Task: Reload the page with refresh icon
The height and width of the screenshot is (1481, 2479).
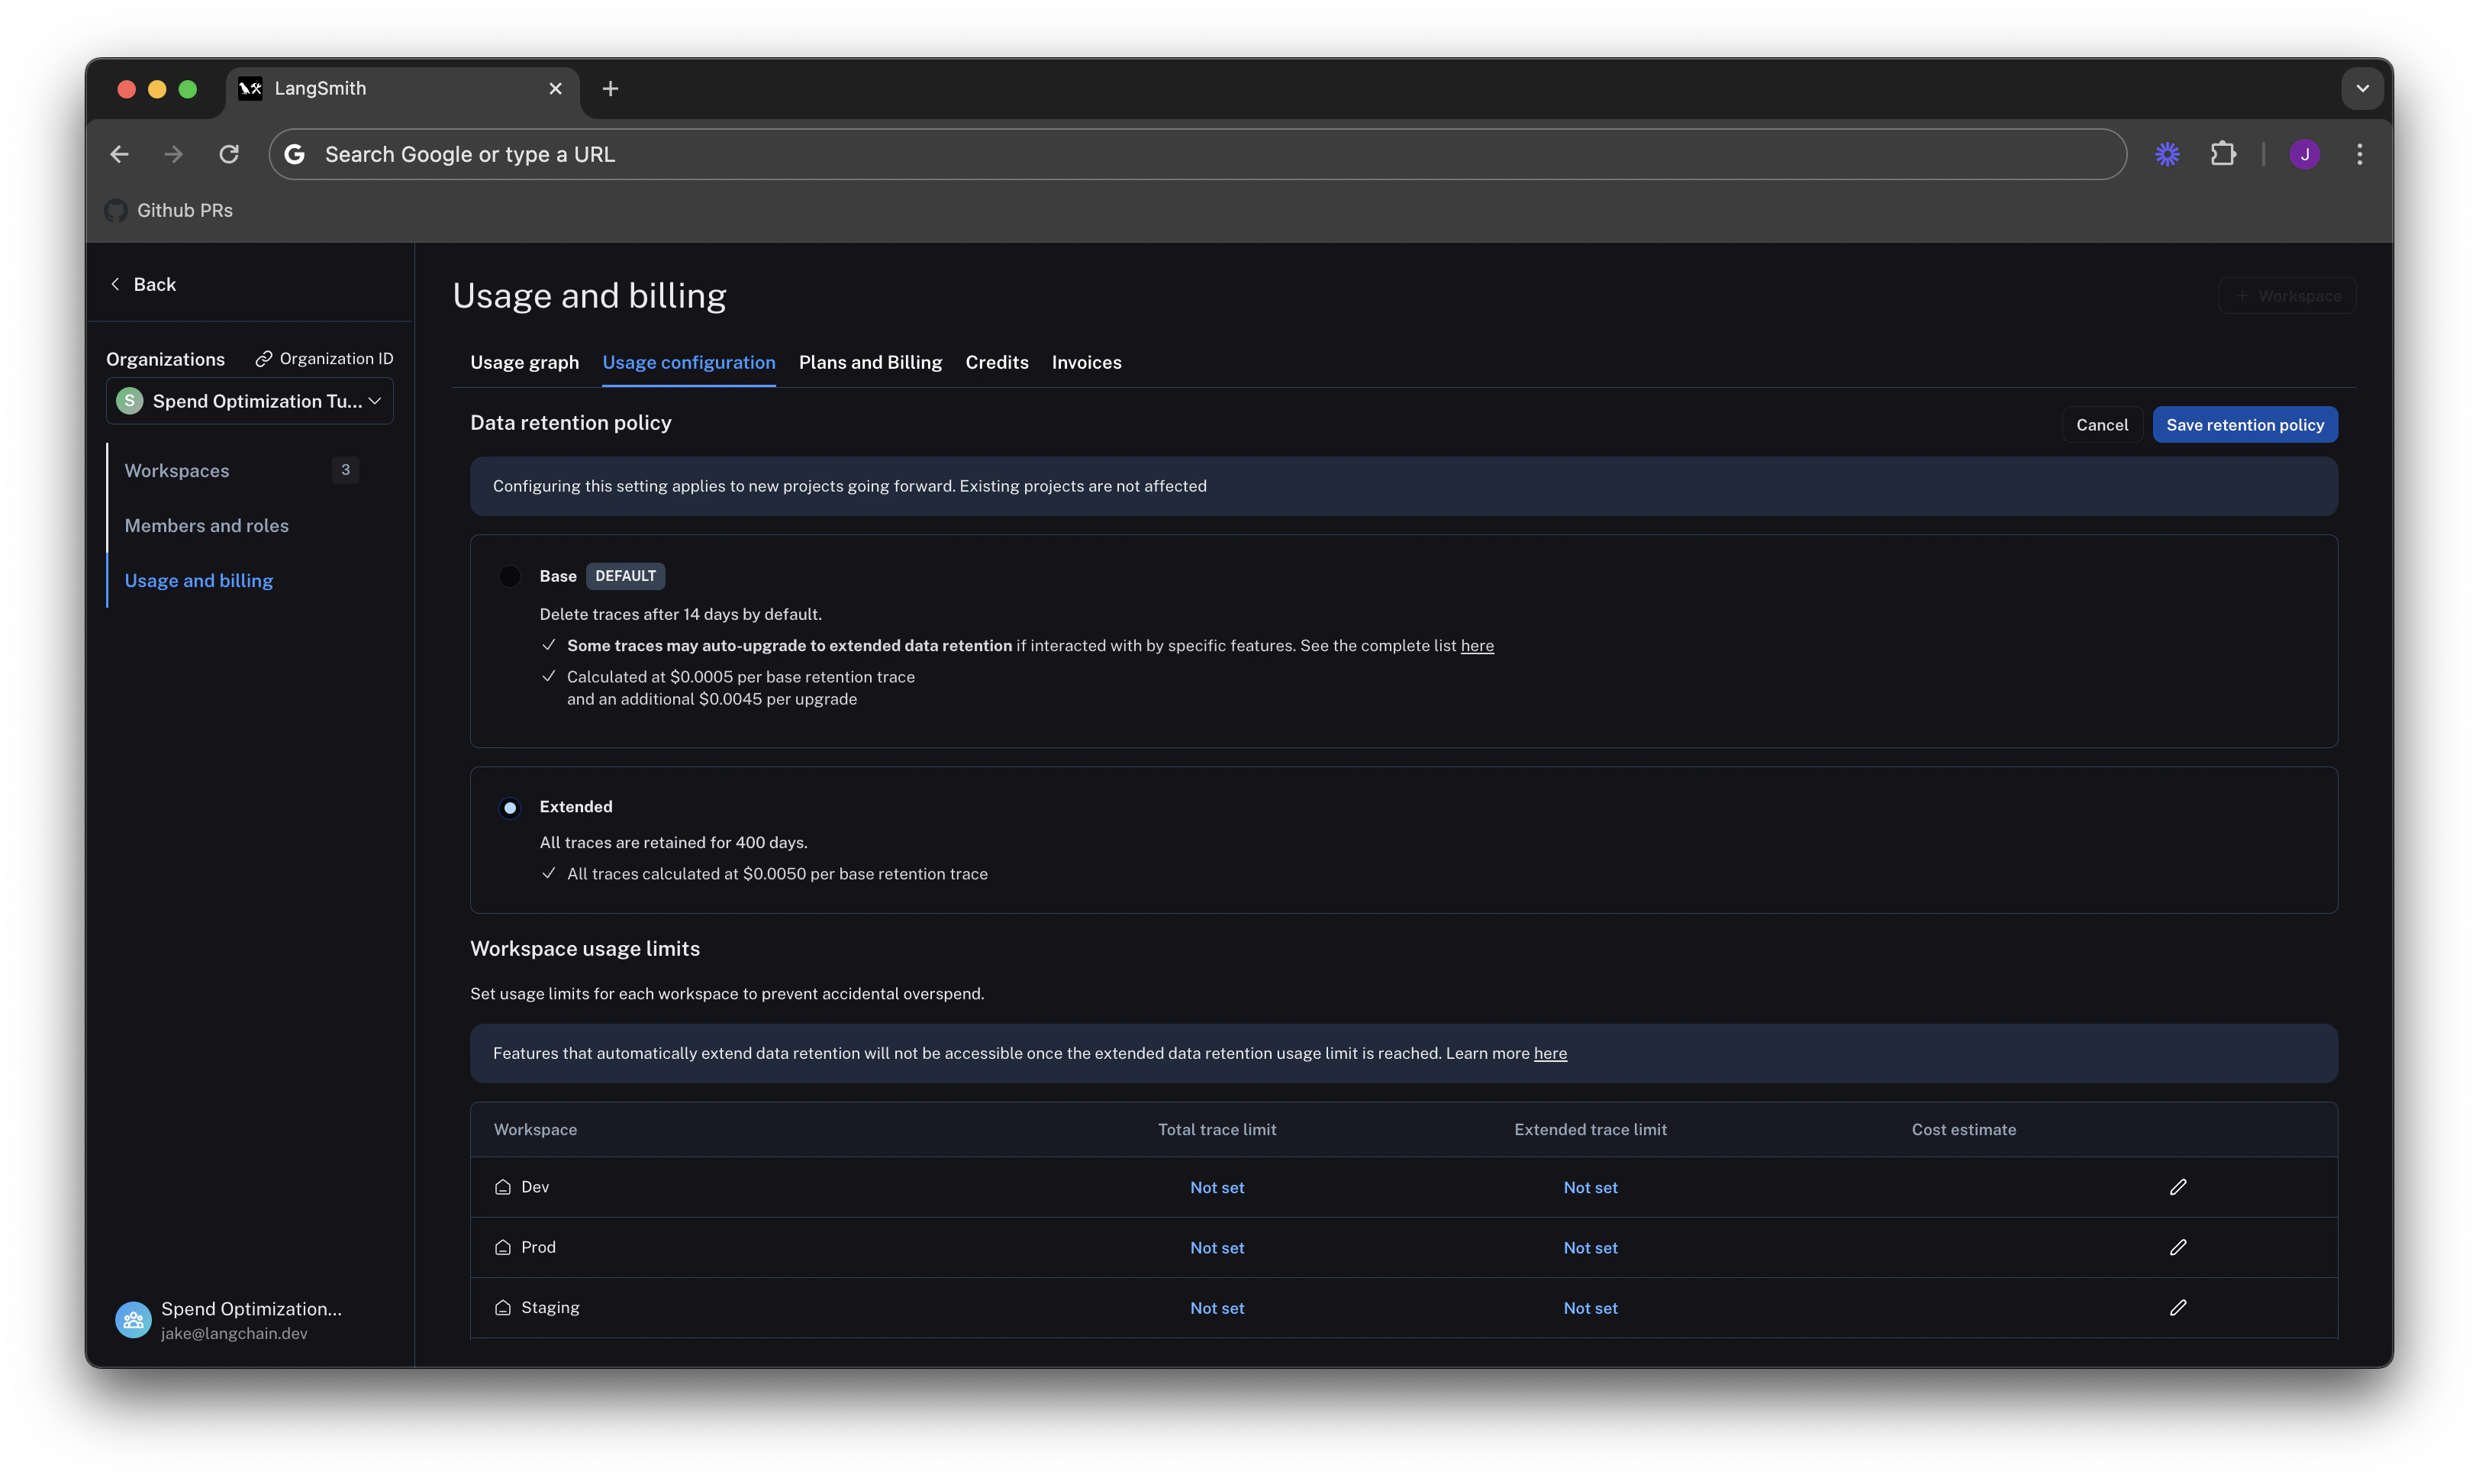Action: (x=228, y=153)
